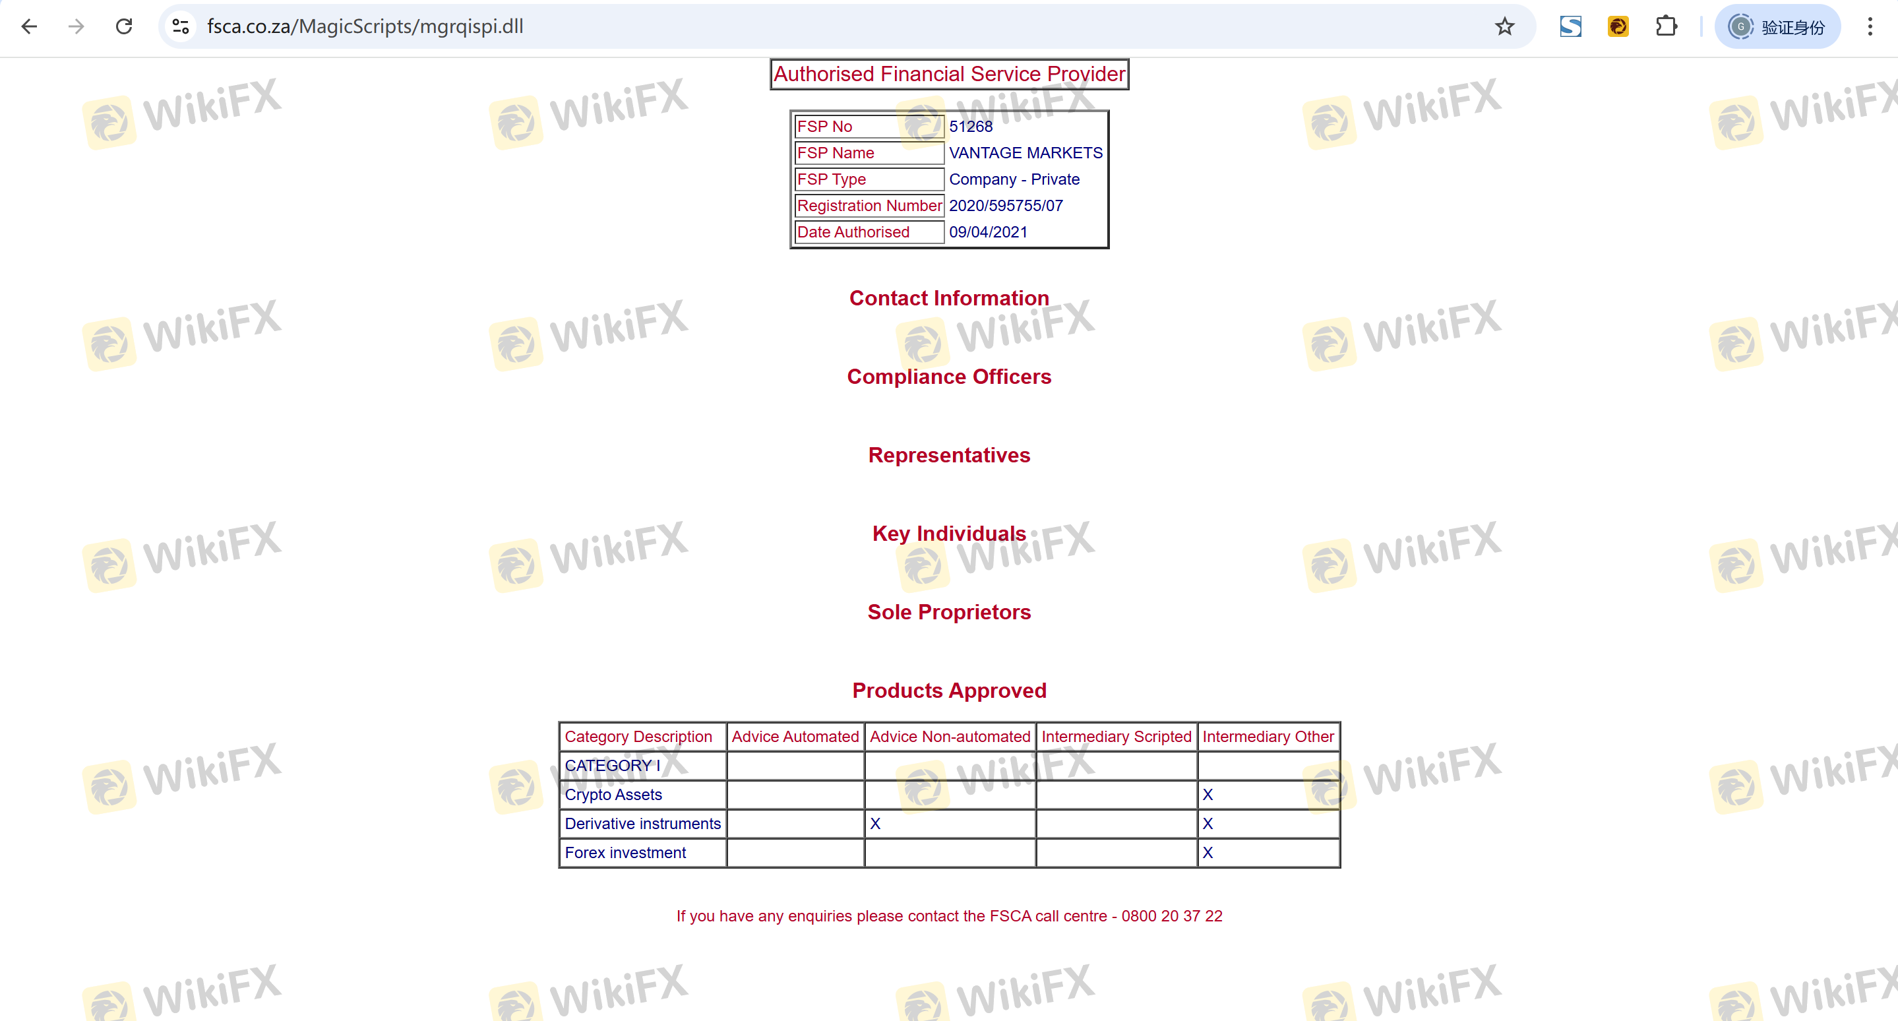1898x1021 pixels.
Task: Reload the FSCA page
Action: (x=124, y=26)
